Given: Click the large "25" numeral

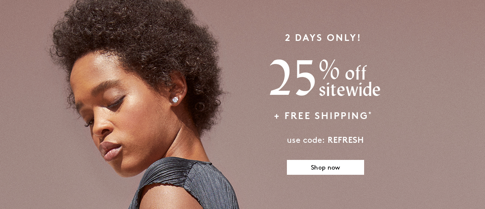Looking at the screenshot, I should (293, 78).
